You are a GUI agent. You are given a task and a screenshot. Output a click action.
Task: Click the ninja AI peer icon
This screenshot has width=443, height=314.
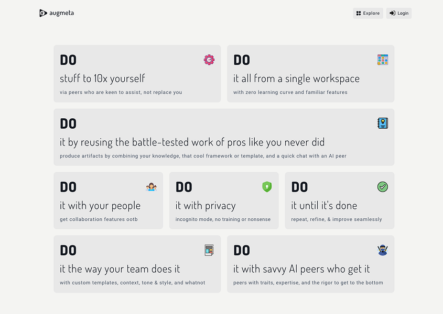pyautogui.click(x=383, y=250)
